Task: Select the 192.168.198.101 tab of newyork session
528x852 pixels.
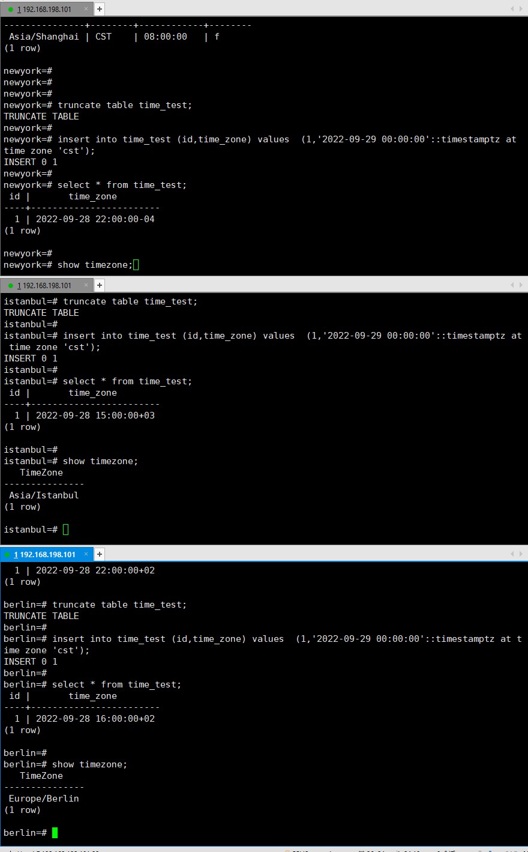Action: tap(44, 9)
